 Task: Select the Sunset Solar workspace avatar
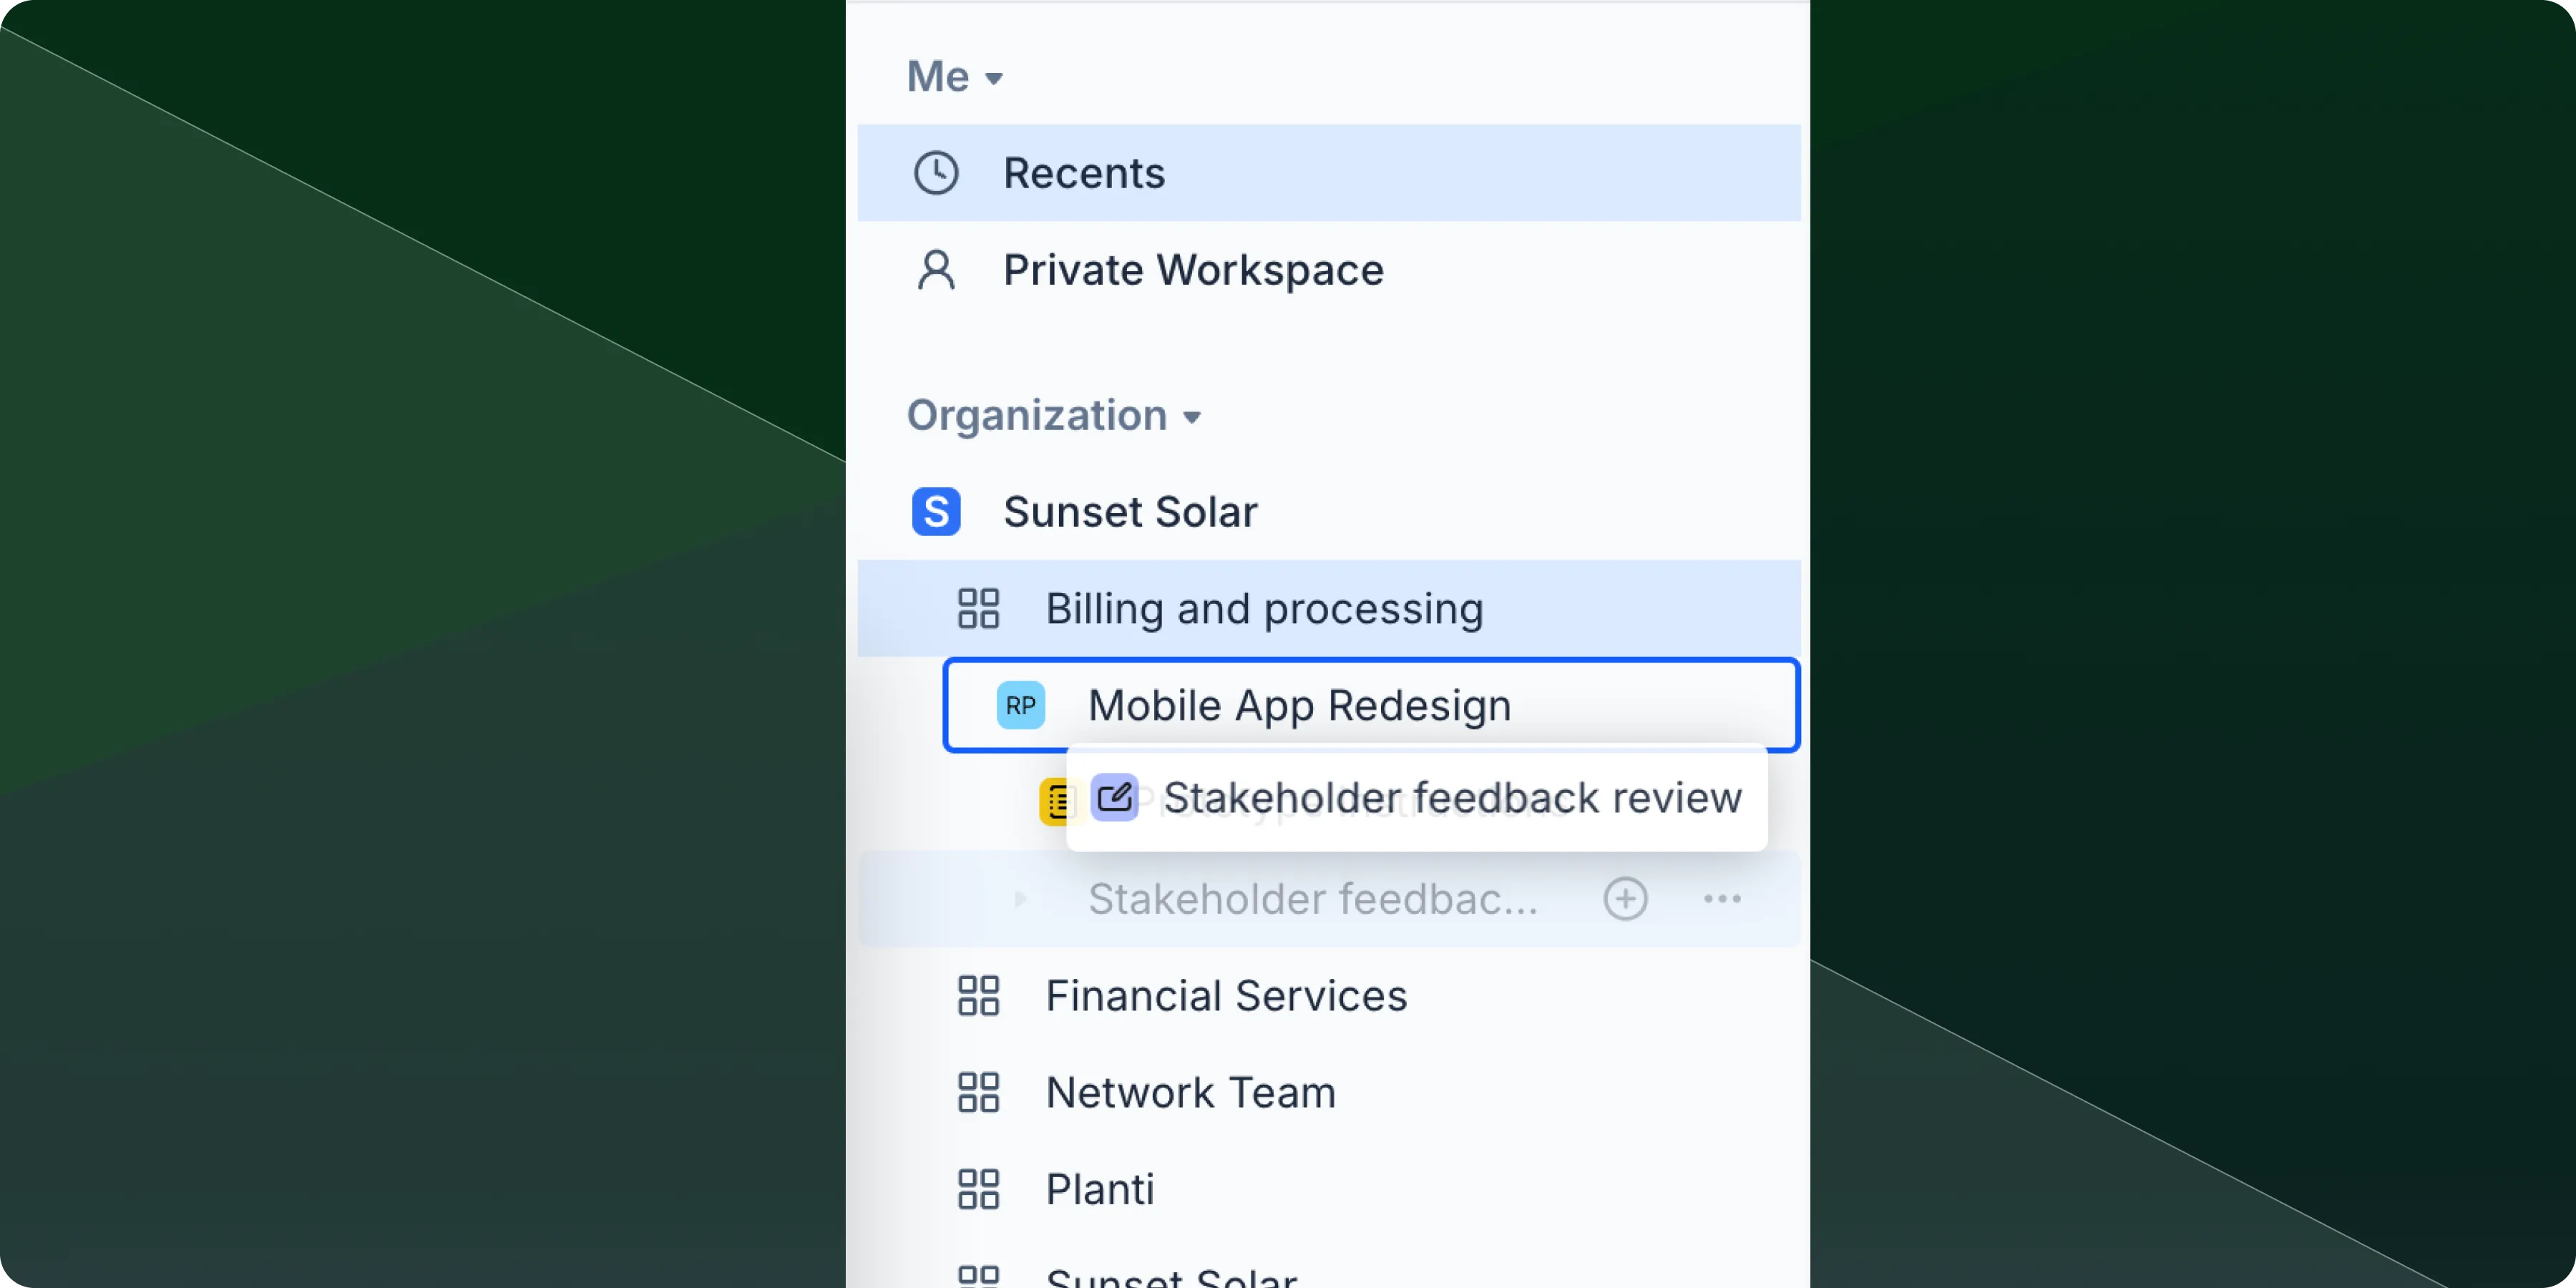(x=936, y=511)
